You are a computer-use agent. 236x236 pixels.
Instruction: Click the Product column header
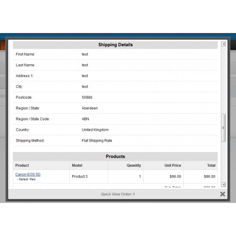(x=22, y=165)
